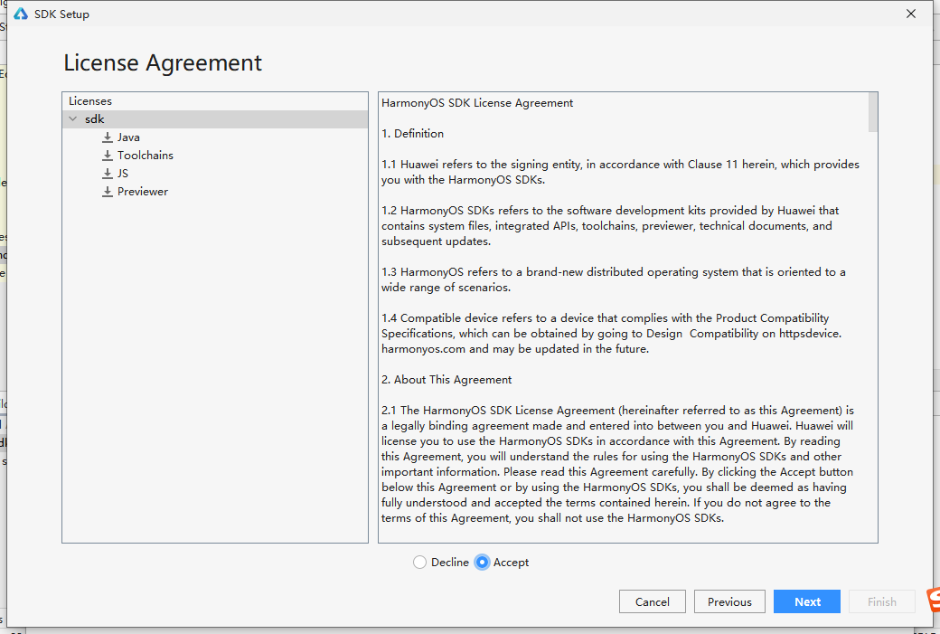Screen dimensions: 940x634
Task: Click the paragraph beginning '1.2 HarmonyOS SDKs refers'
Action: (610, 225)
